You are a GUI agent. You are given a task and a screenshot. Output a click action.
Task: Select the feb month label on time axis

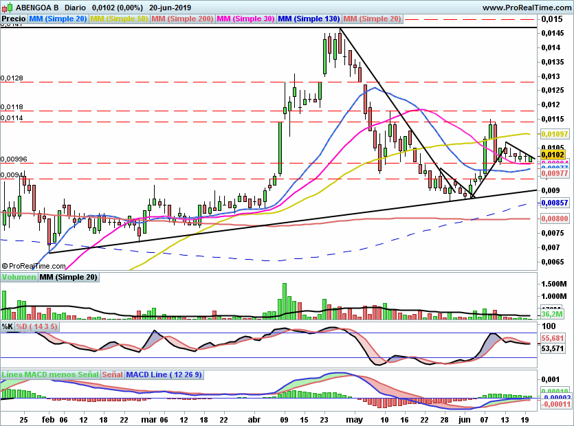49,419
